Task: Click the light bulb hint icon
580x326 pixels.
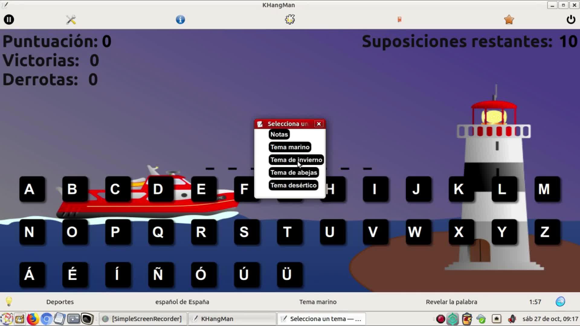Action: point(9,301)
